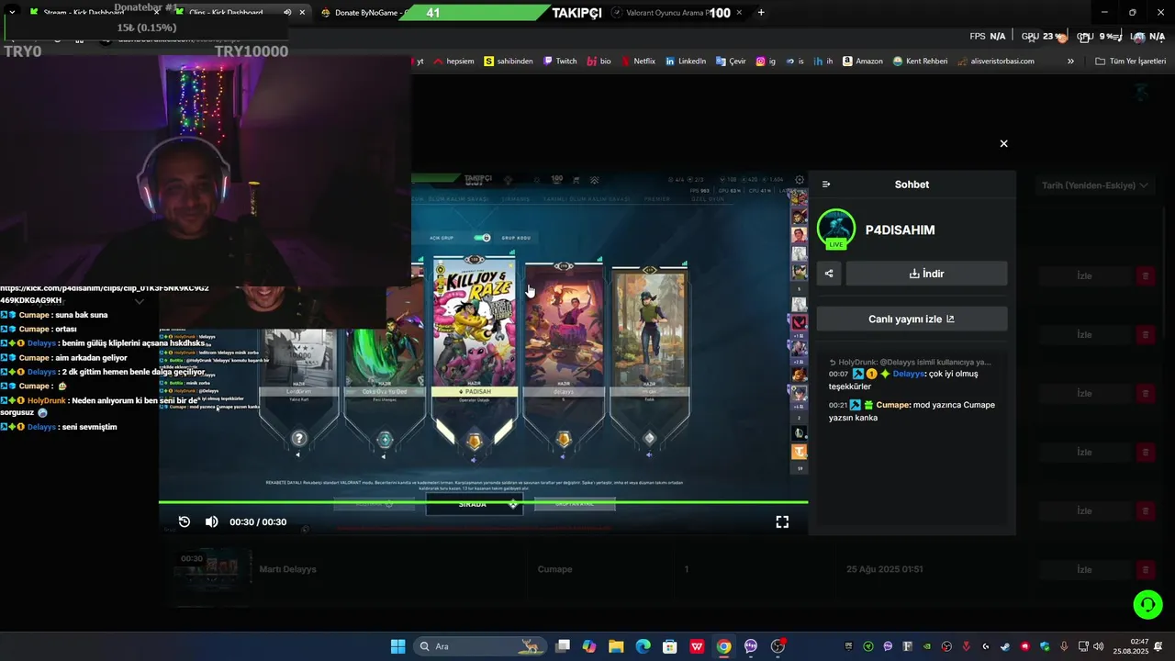The height and width of the screenshot is (661, 1175).
Task: Open the P4DISAHIM channel avatar
Action: (x=835, y=230)
